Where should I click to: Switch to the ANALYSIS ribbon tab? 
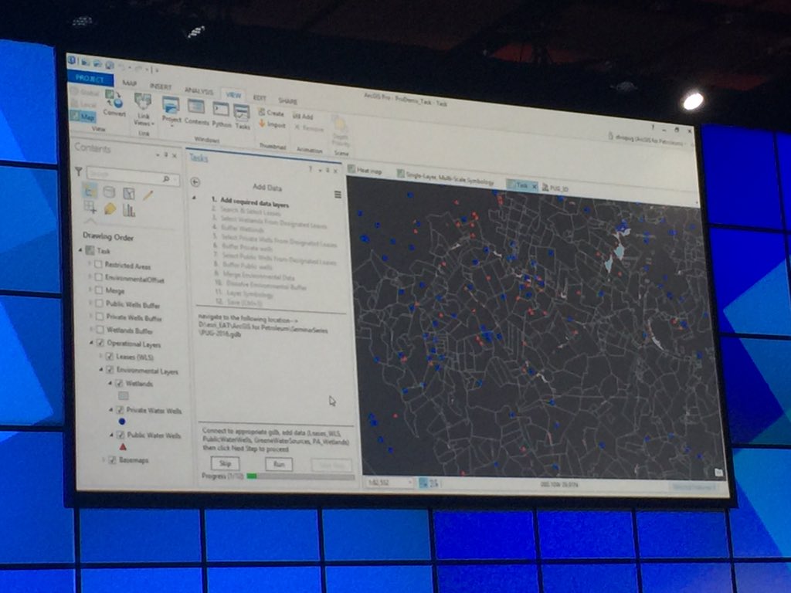coord(199,91)
